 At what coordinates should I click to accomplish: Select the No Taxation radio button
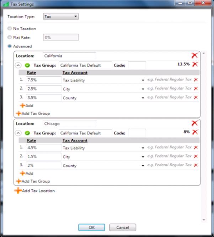click(x=10, y=29)
